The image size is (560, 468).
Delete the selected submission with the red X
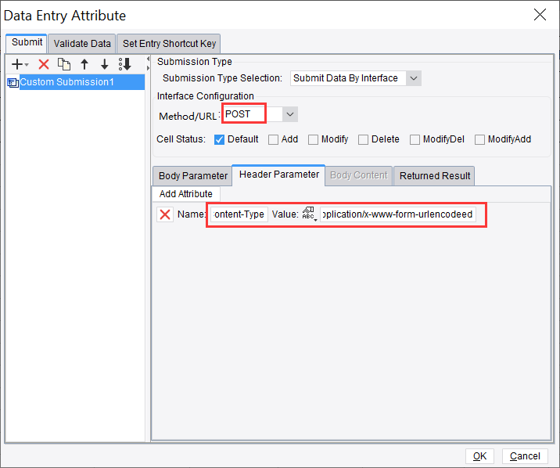(44, 64)
